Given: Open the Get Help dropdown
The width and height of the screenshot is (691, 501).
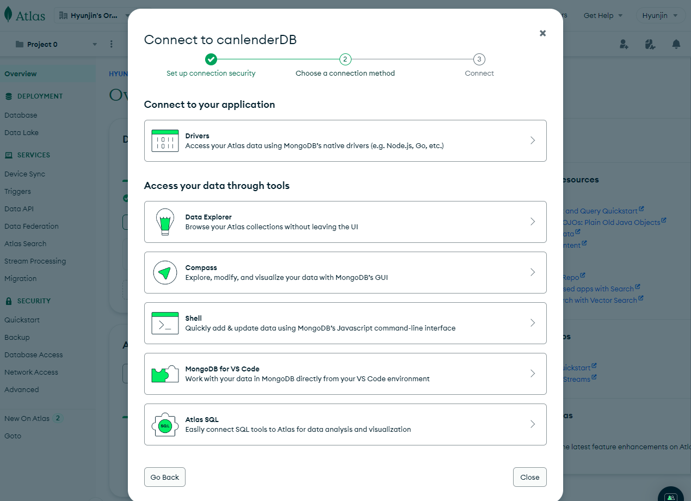Looking at the screenshot, I should pos(603,15).
